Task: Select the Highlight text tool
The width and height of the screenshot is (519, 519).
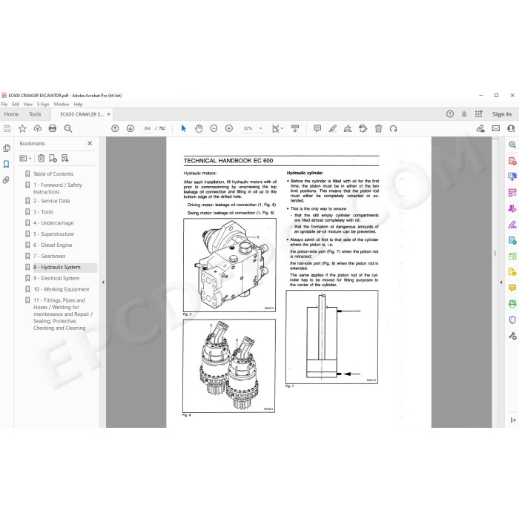Action: [x=333, y=128]
